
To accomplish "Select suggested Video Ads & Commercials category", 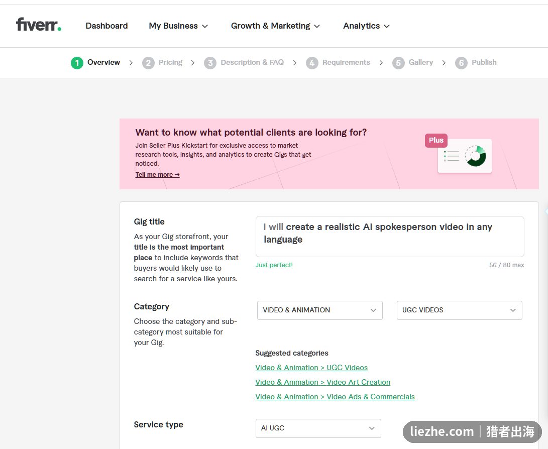I will pyautogui.click(x=335, y=397).
